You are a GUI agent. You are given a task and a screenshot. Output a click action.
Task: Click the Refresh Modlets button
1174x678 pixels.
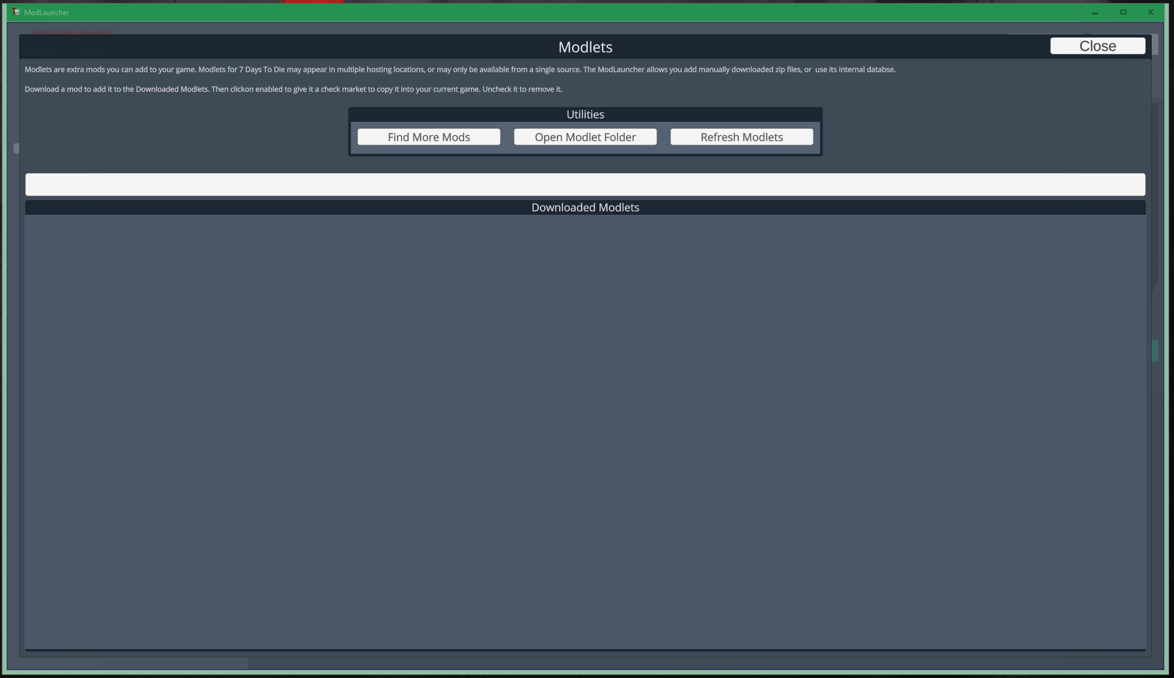click(741, 136)
